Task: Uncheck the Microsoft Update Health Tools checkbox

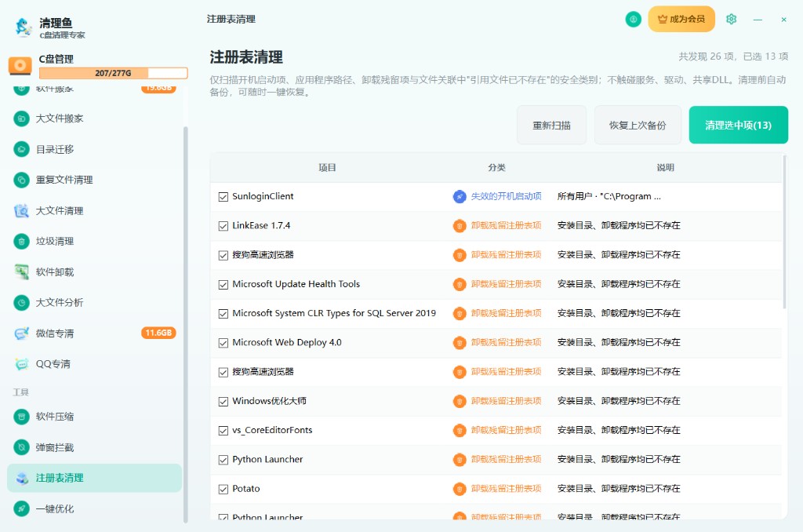Action: [223, 285]
